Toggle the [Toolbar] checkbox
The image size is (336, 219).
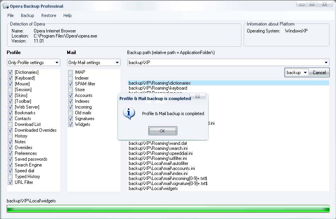(10, 101)
